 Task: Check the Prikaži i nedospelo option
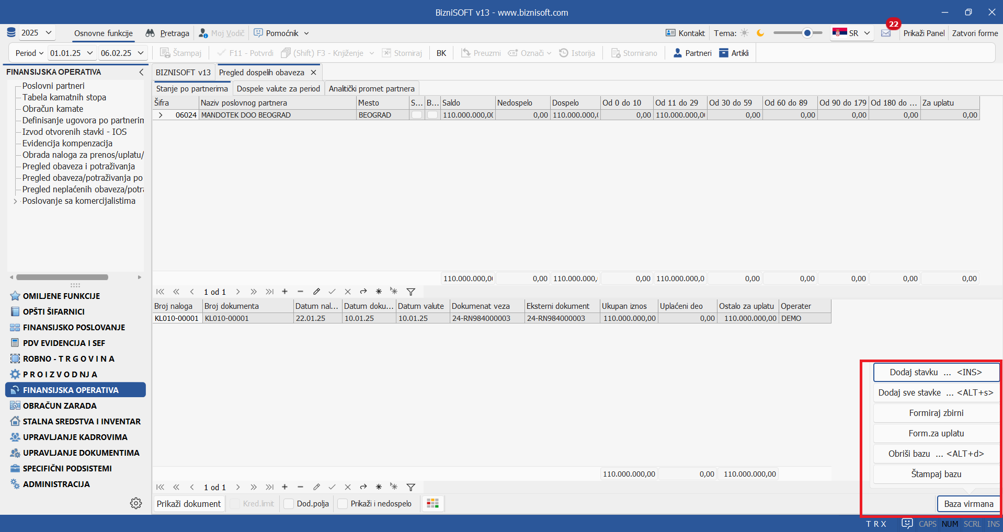[x=343, y=504]
